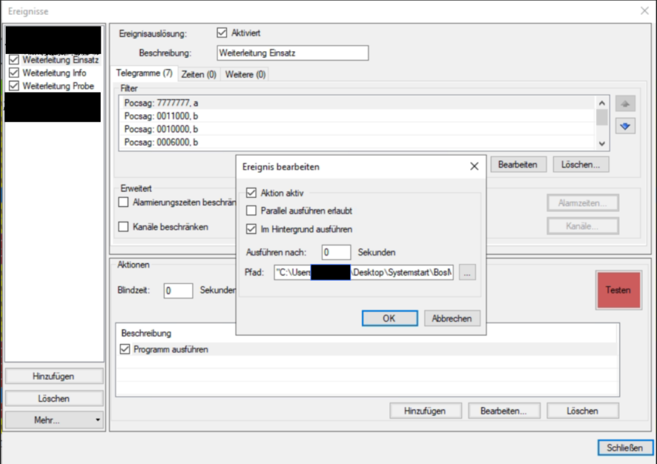Open the Weitere (0) tab
The height and width of the screenshot is (464, 657).
[244, 74]
